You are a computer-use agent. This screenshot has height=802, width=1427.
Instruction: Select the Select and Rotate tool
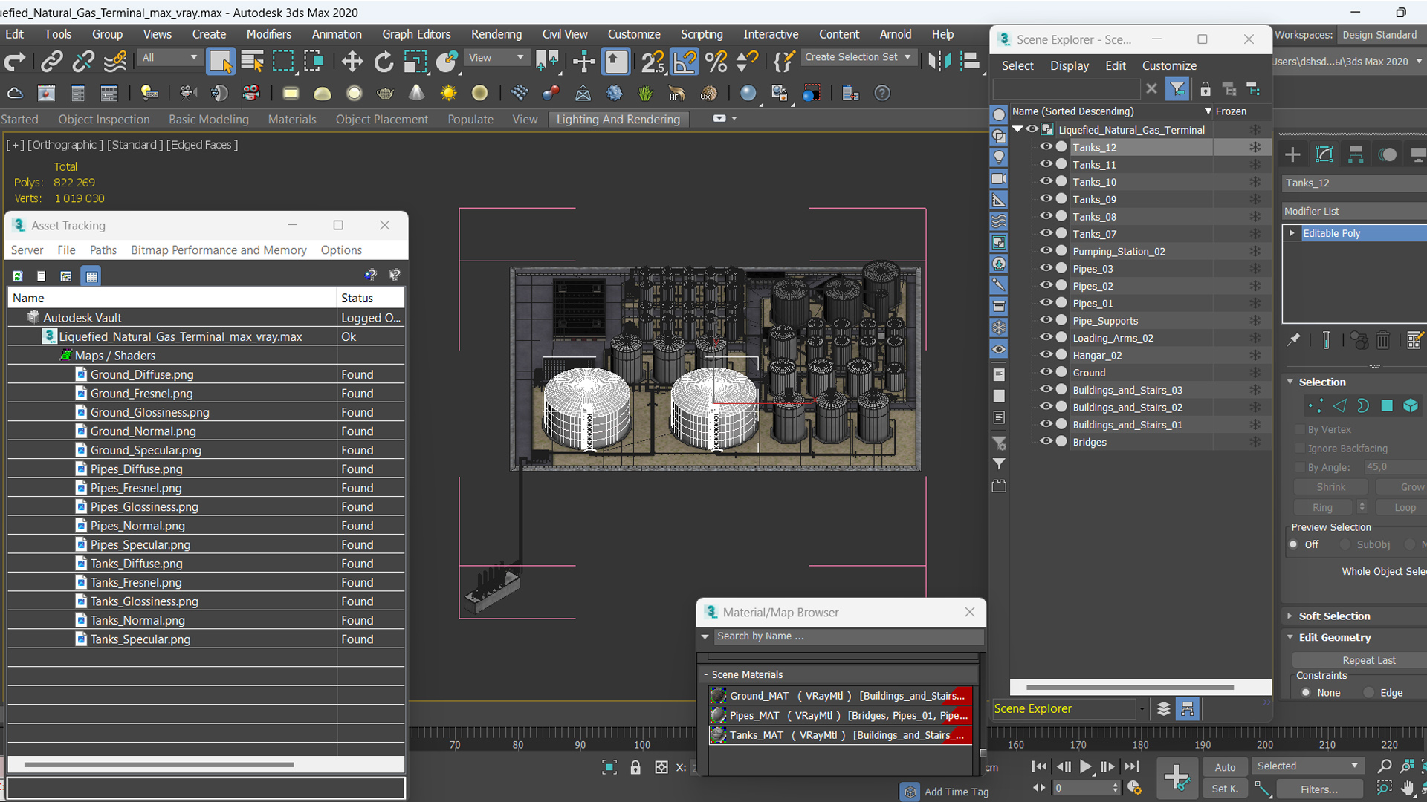point(384,62)
